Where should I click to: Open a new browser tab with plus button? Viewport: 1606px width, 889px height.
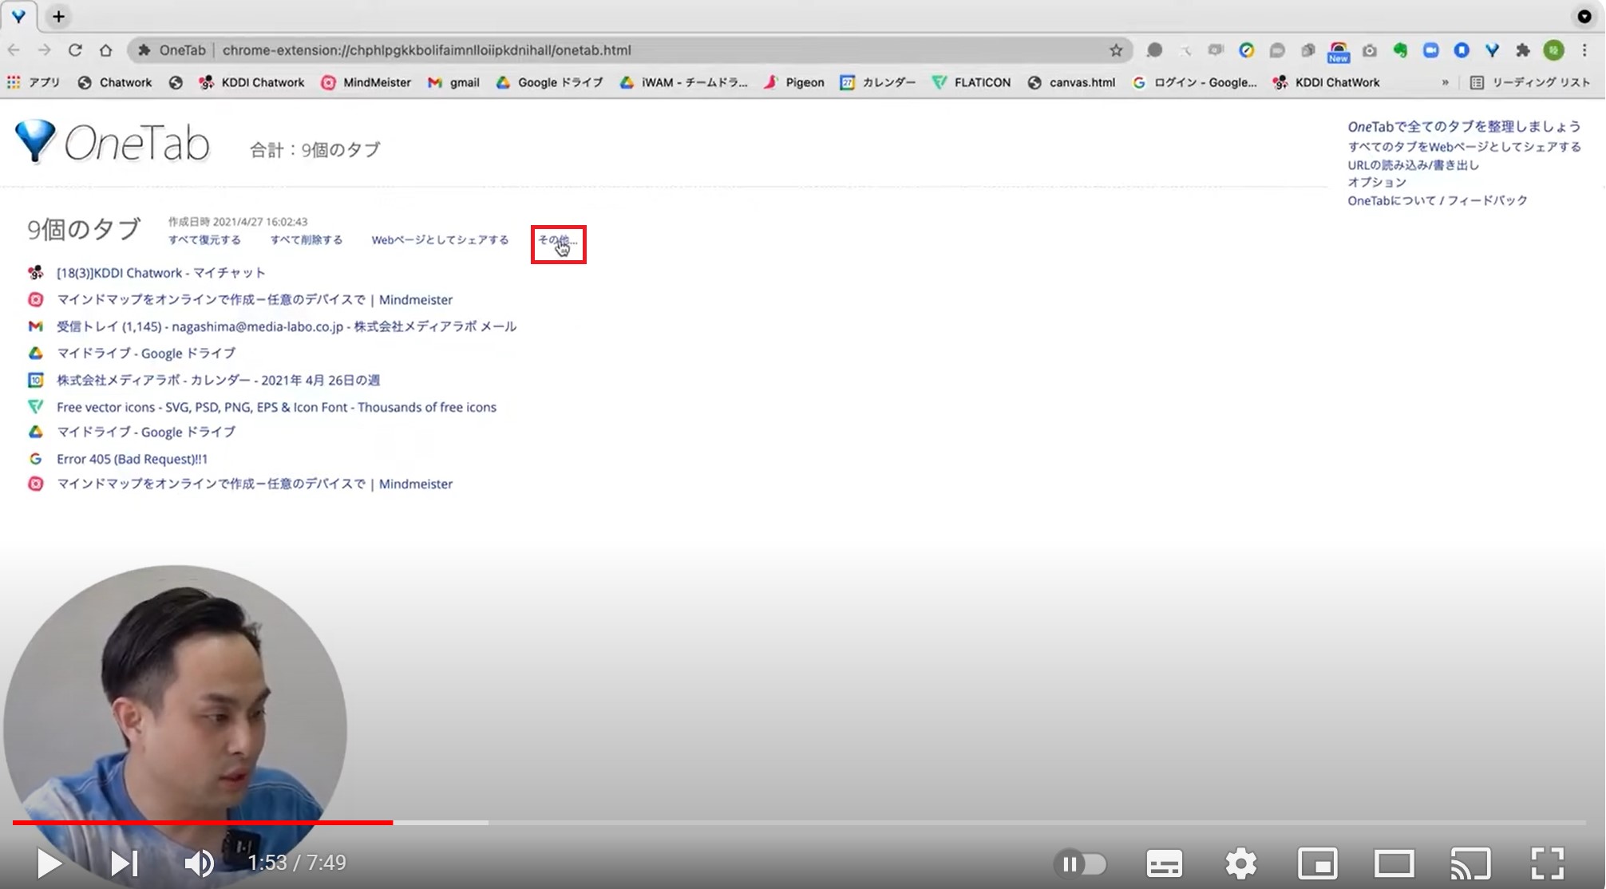coord(58,16)
